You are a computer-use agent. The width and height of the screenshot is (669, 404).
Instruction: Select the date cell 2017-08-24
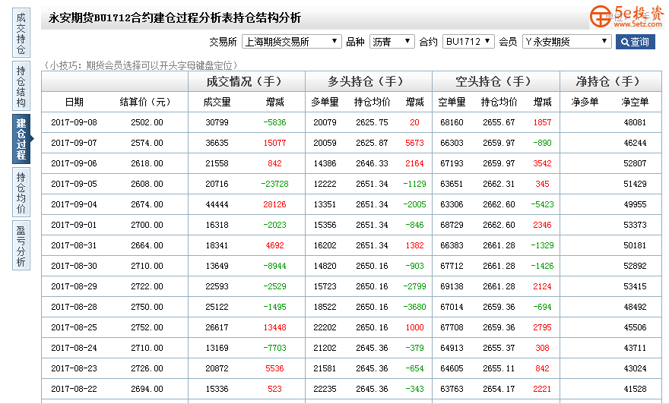[75, 348]
